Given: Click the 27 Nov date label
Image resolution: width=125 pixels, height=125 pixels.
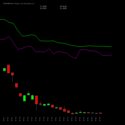Looking at the screenshot, I should 80,119.
